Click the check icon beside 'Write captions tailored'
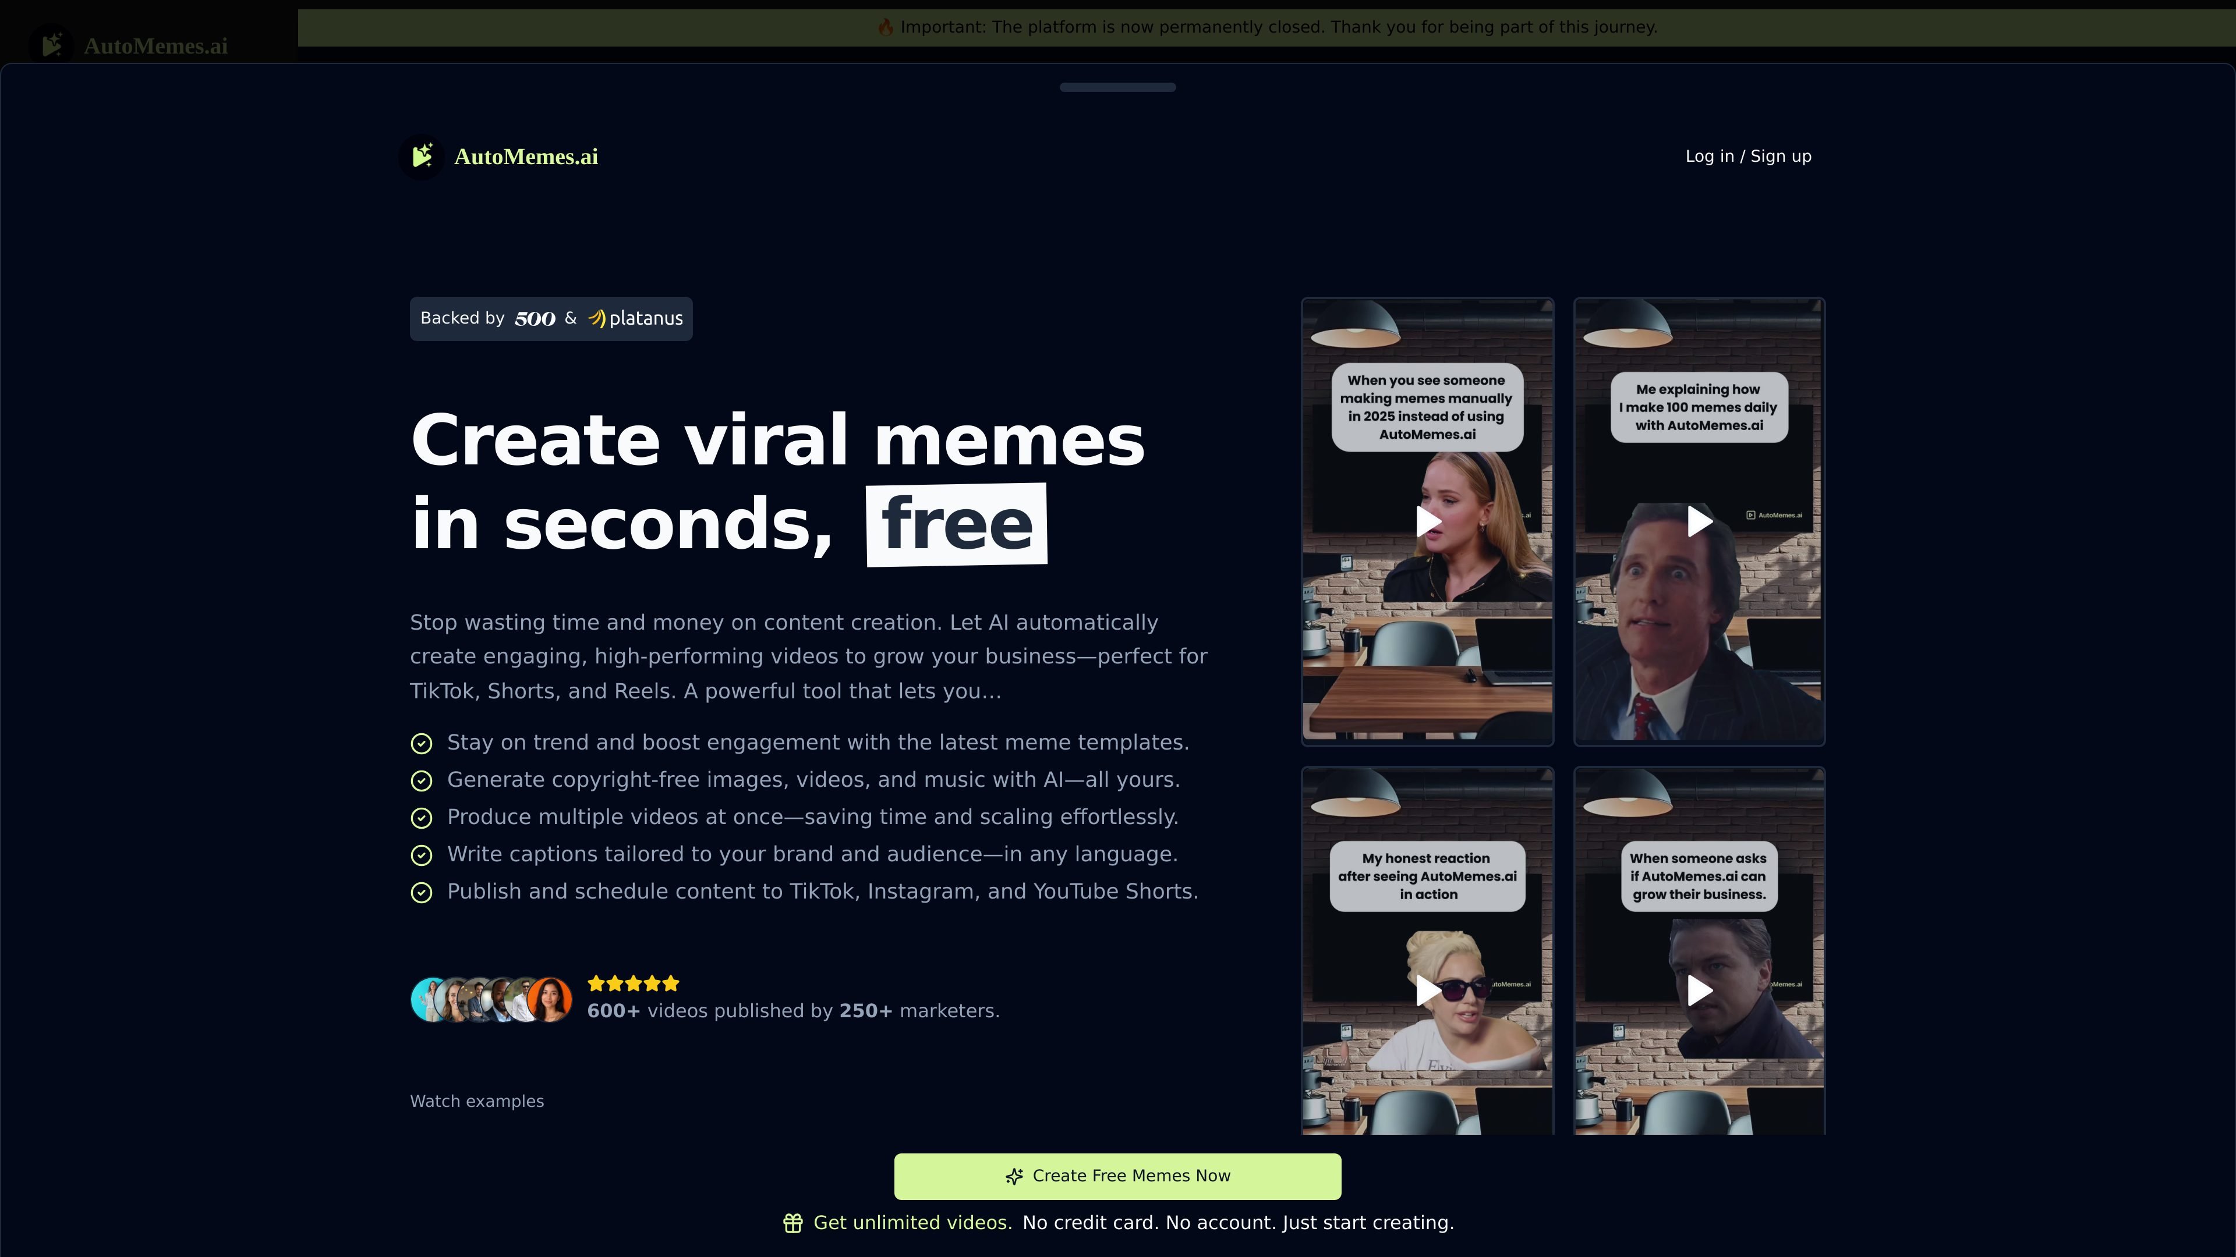Viewport: 2236px width, 1257px height. pyautogui.click(x=421, y=855)
